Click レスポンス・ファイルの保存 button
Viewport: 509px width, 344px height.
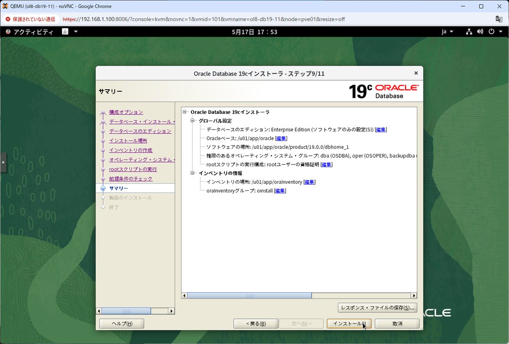tap(377, 307)
